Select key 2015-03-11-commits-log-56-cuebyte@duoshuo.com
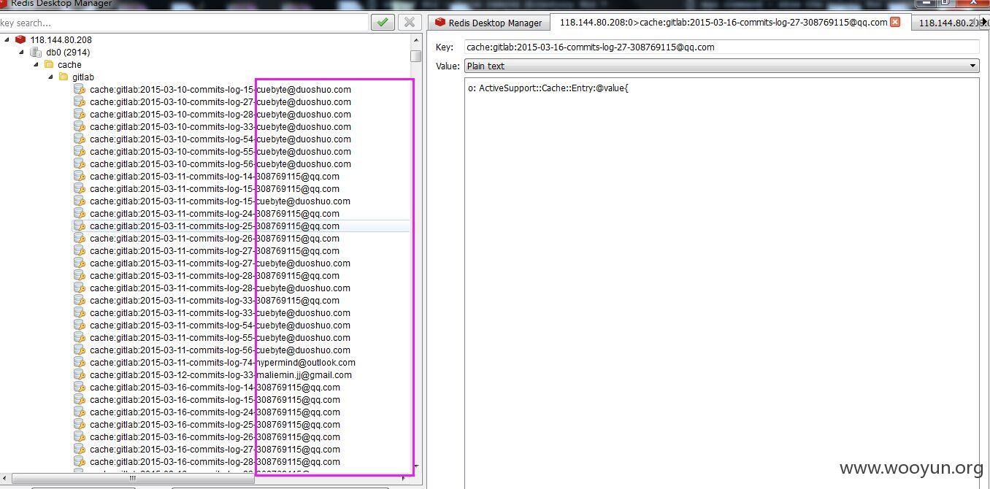The image size is (990, 489). coord(220,350)
